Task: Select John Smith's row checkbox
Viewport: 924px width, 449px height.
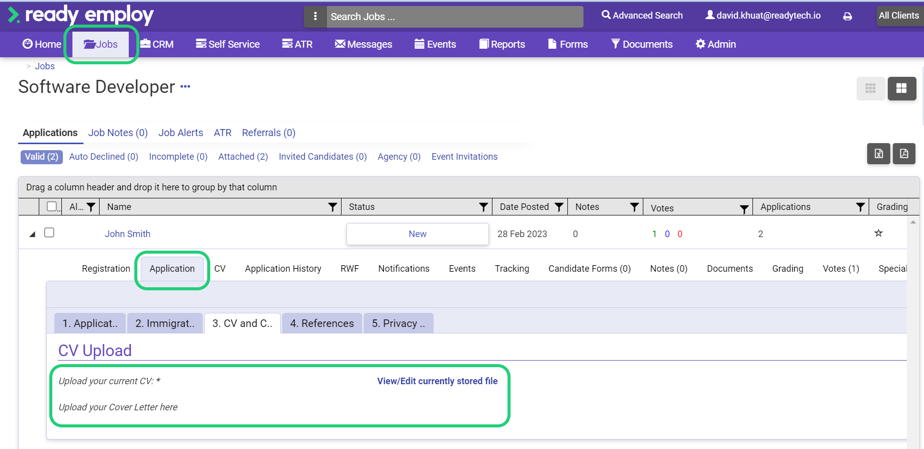Action: 49,233
